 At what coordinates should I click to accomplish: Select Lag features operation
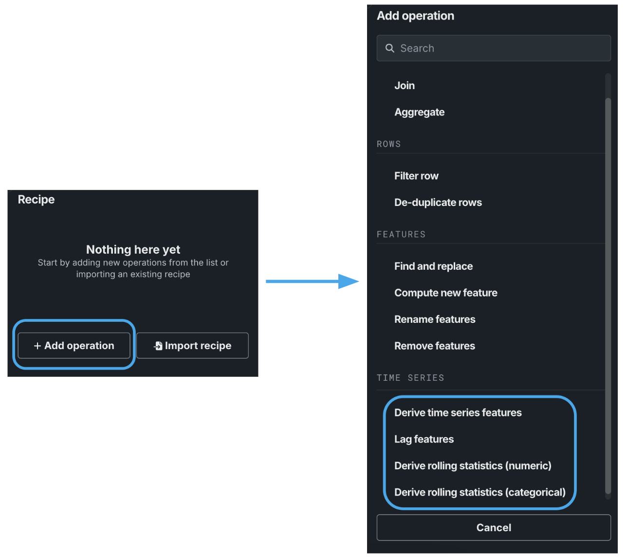424,439
